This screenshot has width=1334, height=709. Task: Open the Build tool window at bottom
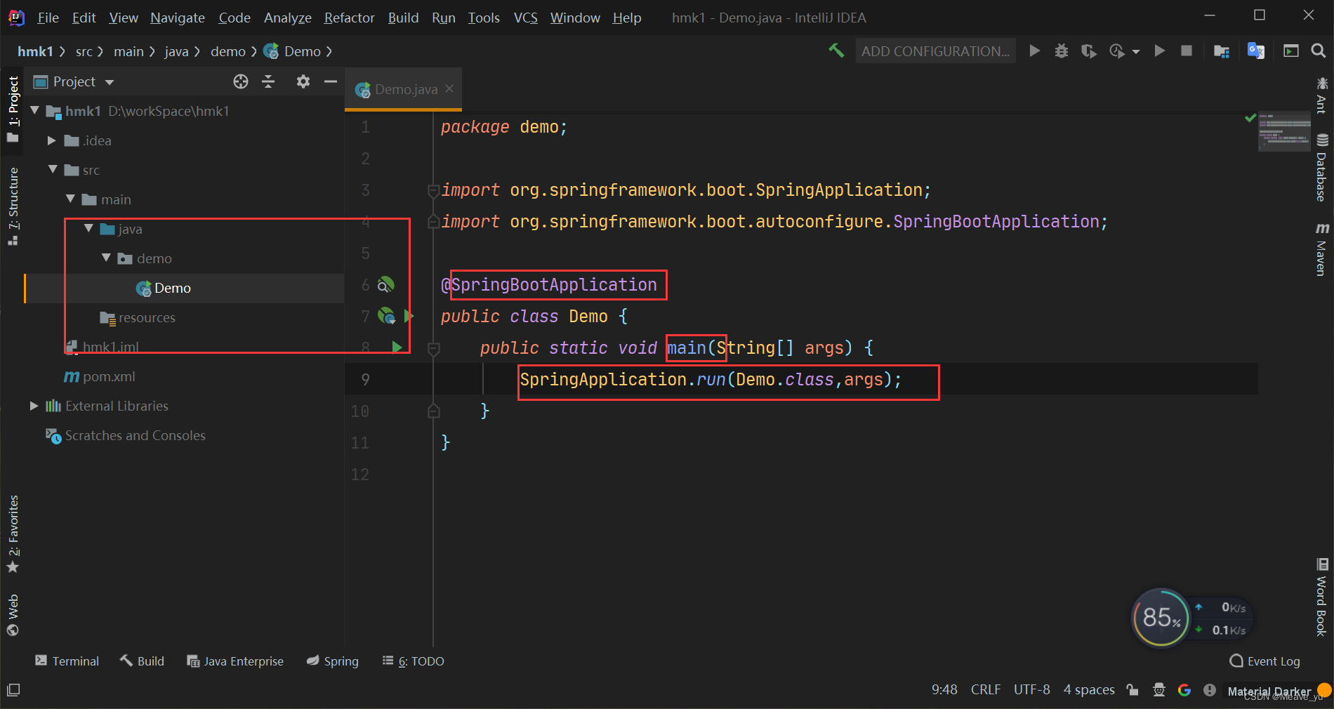142,661
